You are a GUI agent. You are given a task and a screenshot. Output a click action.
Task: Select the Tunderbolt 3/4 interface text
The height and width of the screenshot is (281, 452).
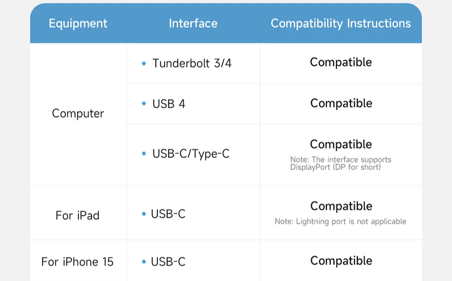(192, 63)
